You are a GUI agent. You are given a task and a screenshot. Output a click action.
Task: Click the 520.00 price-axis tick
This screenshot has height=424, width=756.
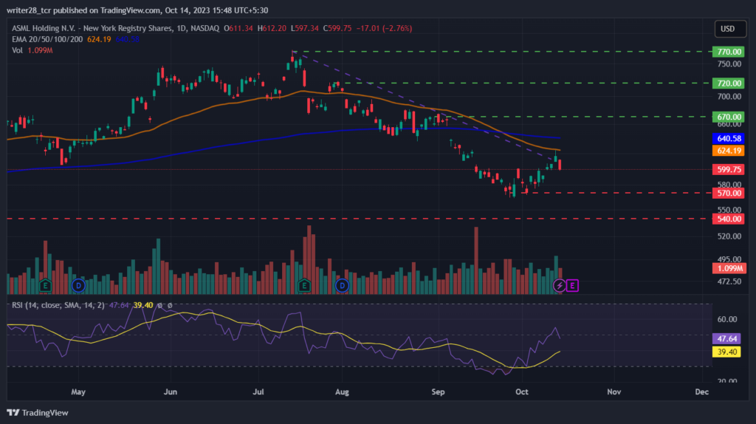(x=729, y=236)
